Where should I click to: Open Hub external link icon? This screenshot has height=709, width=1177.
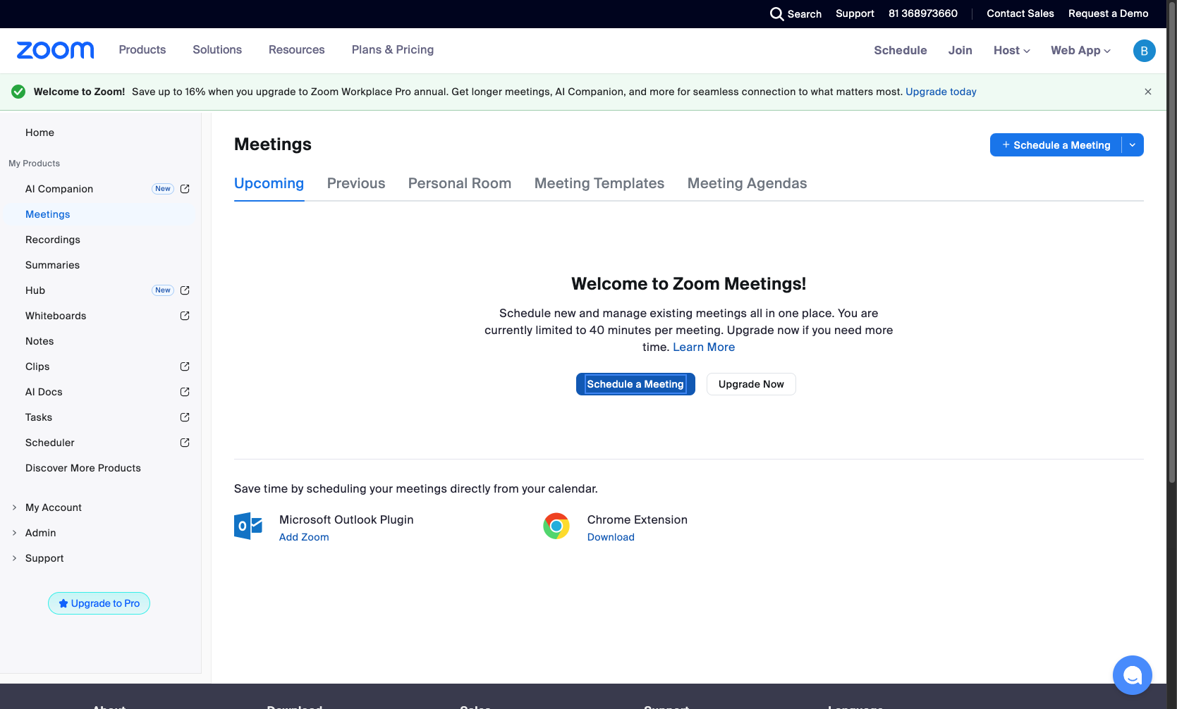pos(185,290)
